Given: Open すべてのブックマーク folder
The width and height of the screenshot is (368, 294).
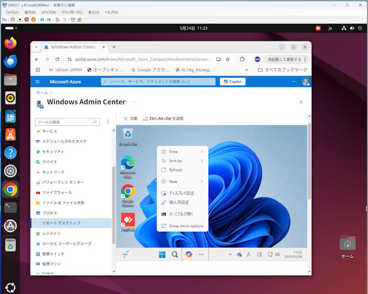Looking at the screenshot, I should pos(282,70).
